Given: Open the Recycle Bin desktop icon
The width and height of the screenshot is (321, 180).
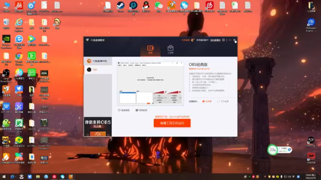Looking at the screenshot, I should 6,24.
